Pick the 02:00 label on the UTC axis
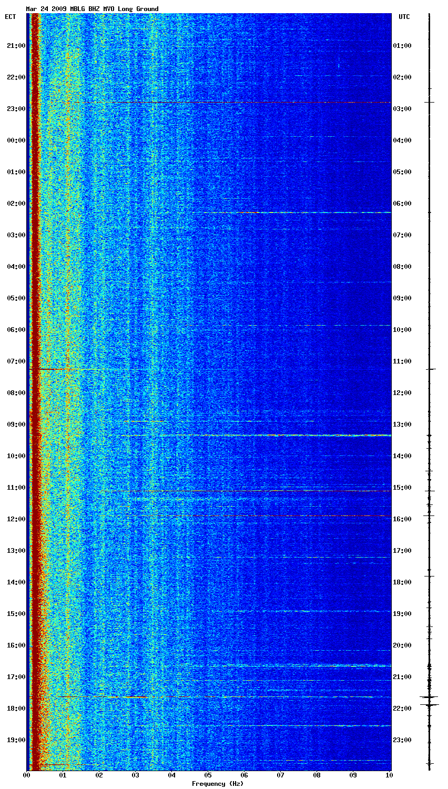 pyautogui.click(x=402, y=77)
